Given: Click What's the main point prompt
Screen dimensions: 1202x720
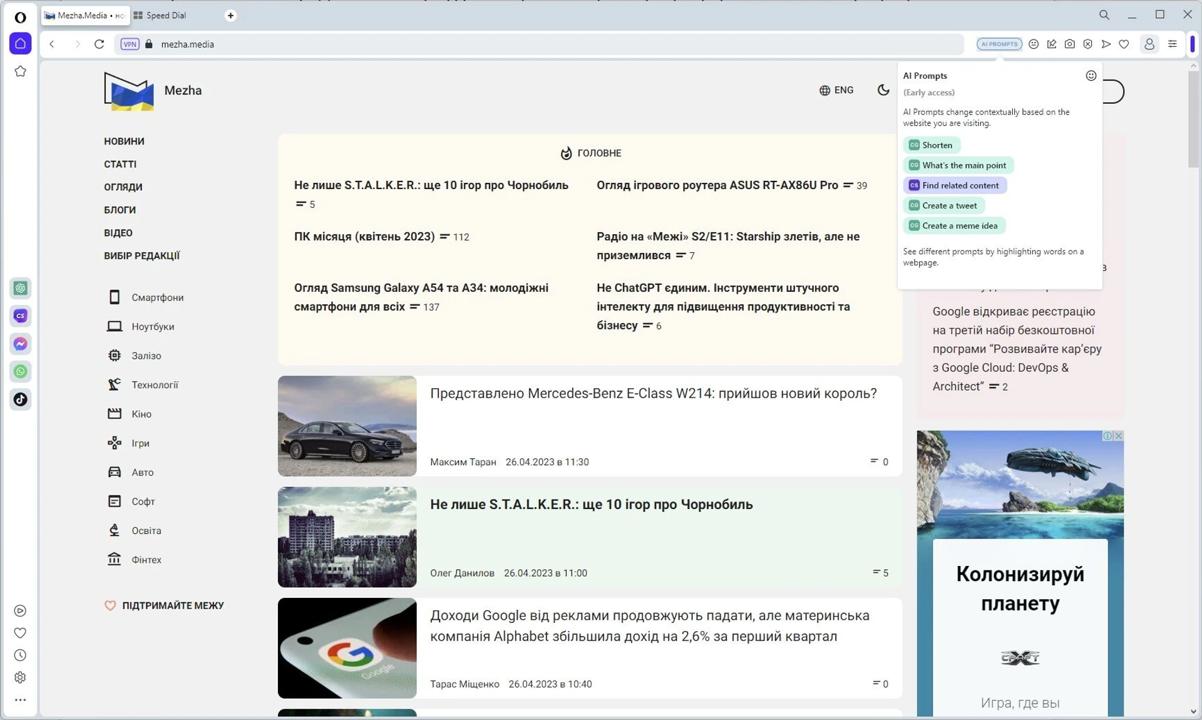Looking at the screenshot, I should (x=958, y=165).
